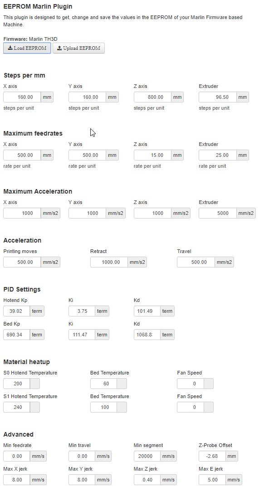Screen dimensions: 259x491
Task: Click the Upload EEPROM button
Action: point(78,48)
